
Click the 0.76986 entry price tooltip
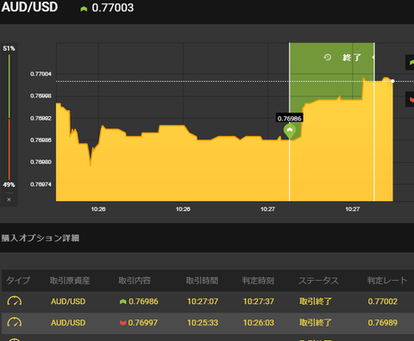tap(290, 118)
